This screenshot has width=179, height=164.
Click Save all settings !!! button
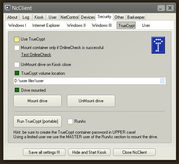click(x=44, y=152)
